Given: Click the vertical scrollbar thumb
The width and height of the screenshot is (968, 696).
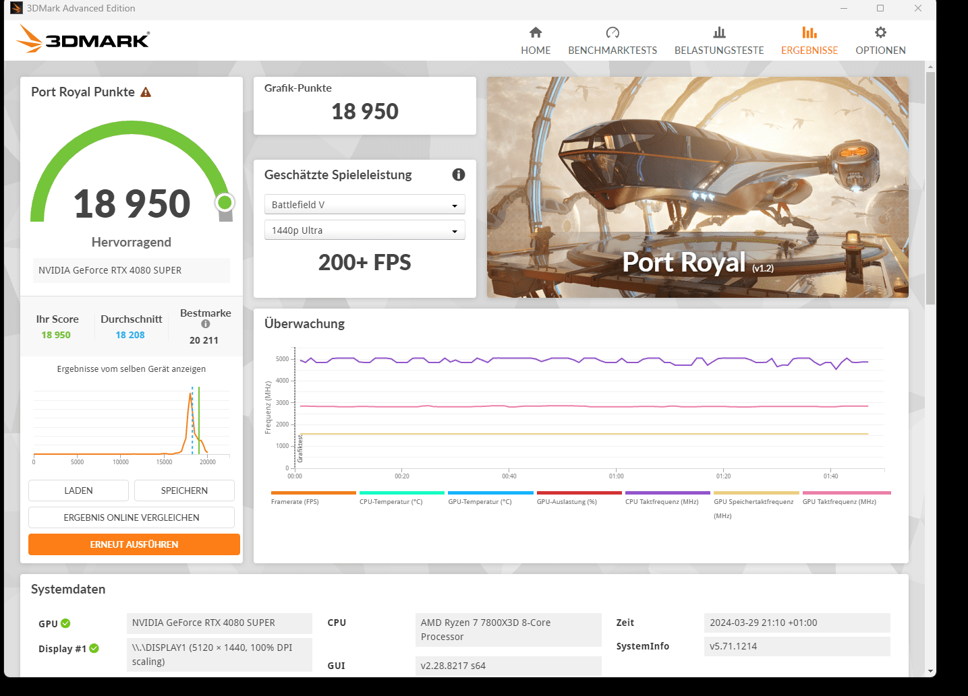Looking at the screenshot, I should click(931, 188).
